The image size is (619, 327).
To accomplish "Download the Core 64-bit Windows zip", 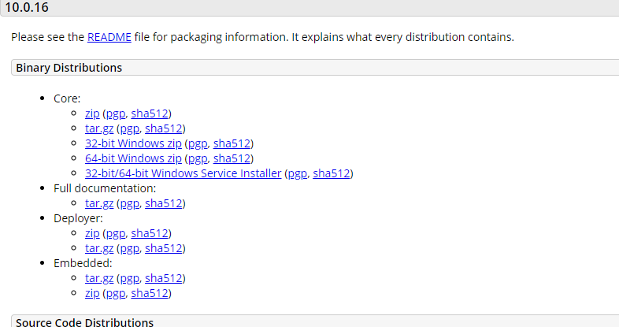I will point(133,158).
